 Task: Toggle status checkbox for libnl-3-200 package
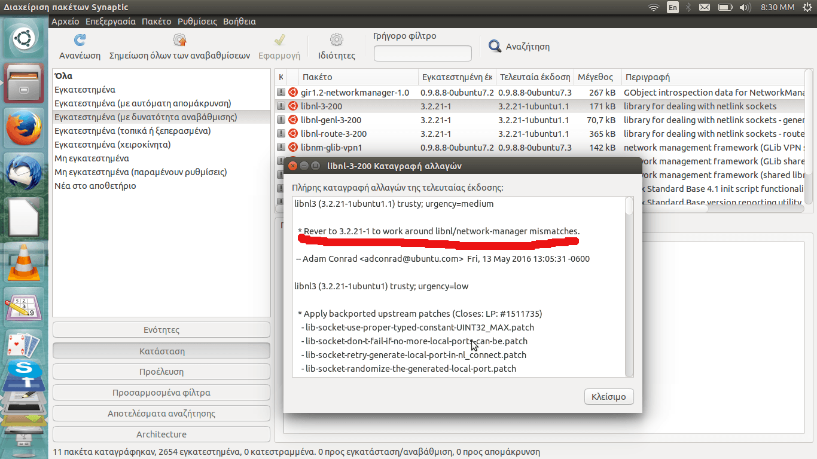281,106
